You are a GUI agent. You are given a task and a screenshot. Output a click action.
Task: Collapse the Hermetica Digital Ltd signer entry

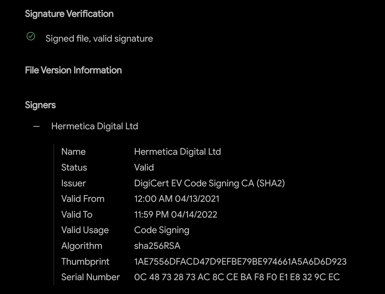(36, 126)
